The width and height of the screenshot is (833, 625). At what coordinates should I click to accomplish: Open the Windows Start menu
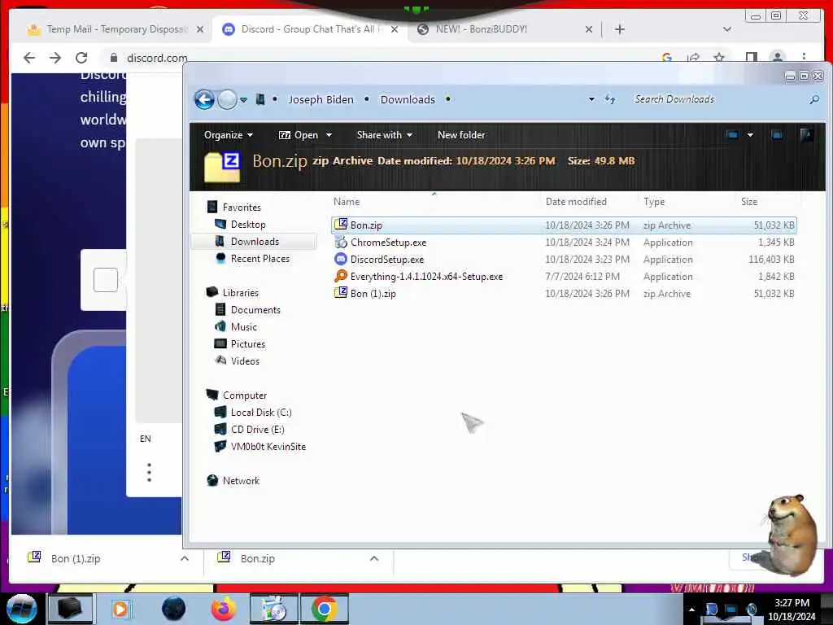click(x=22, y=609)
